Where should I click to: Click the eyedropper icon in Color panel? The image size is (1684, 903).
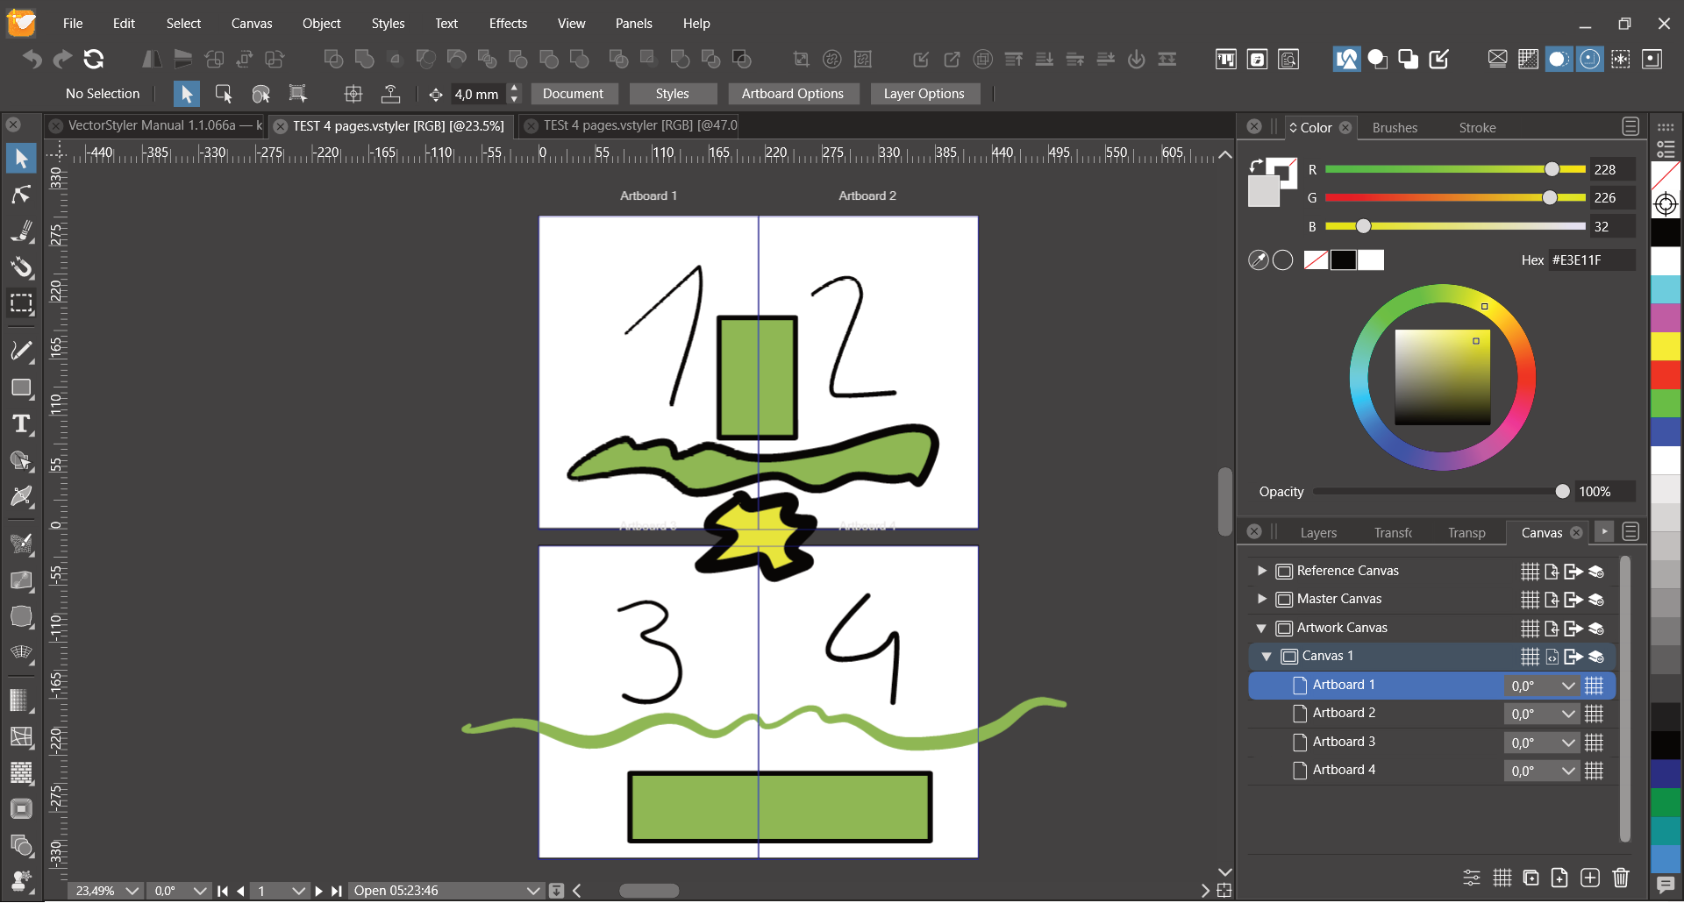(x=1258, y=260)
